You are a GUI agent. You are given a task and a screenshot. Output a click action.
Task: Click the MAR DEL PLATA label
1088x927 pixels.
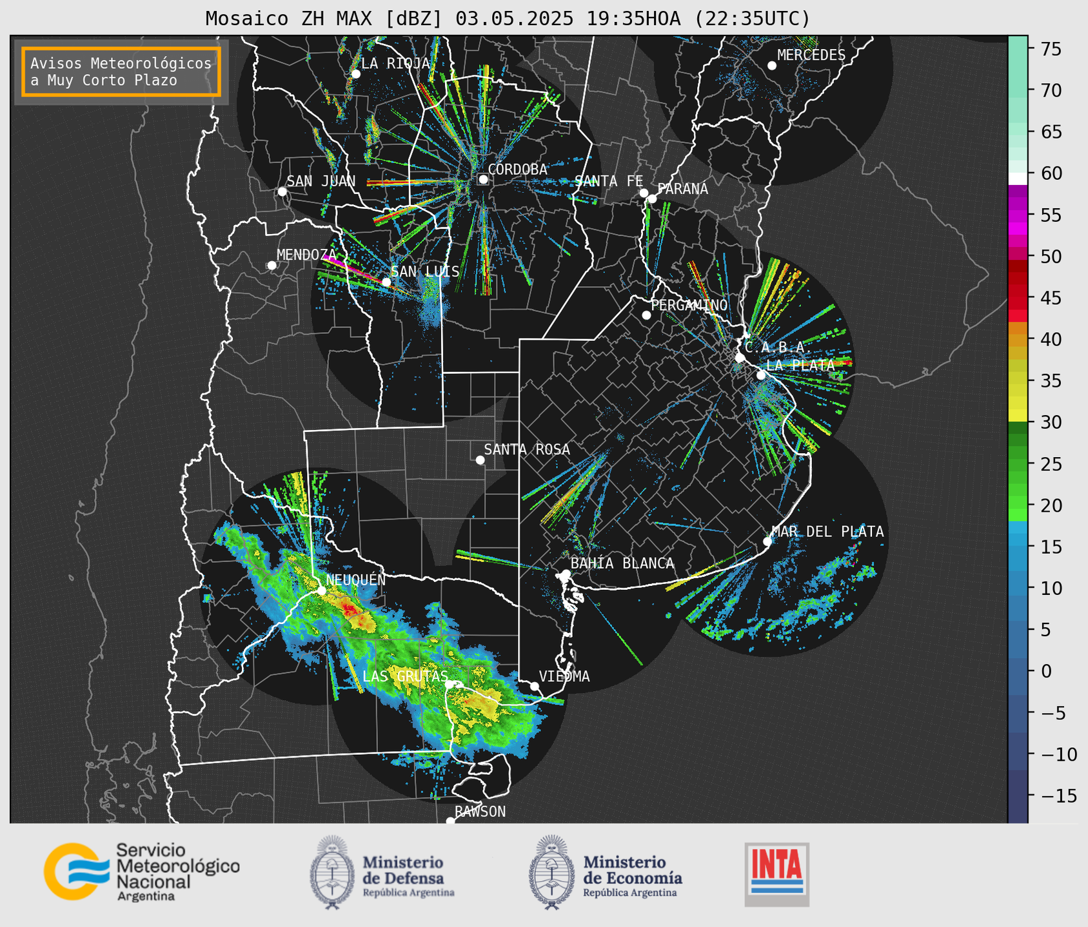(827, 532)
